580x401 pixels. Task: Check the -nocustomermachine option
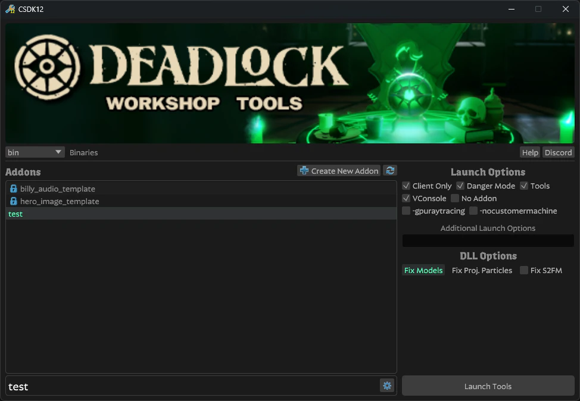pyautogui.click(x=473, y=211)
